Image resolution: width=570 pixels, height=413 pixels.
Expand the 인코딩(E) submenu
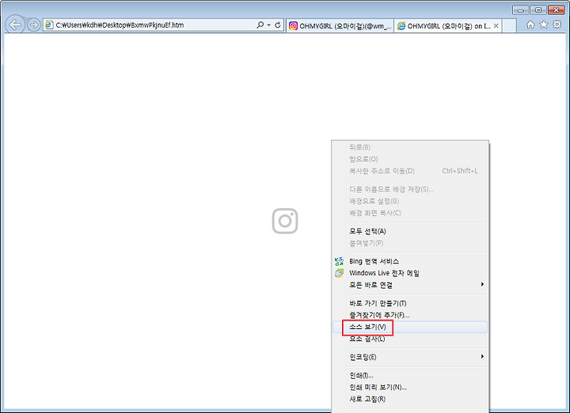point(410,357)
